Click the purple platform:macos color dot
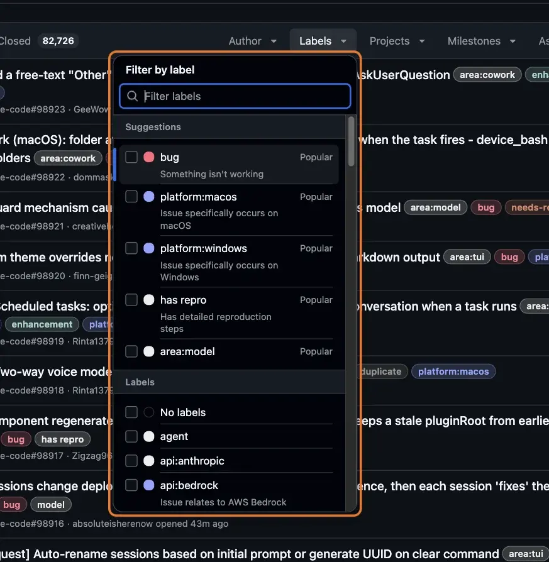Screen dimensions: 549x562 [x=149, y=196]
